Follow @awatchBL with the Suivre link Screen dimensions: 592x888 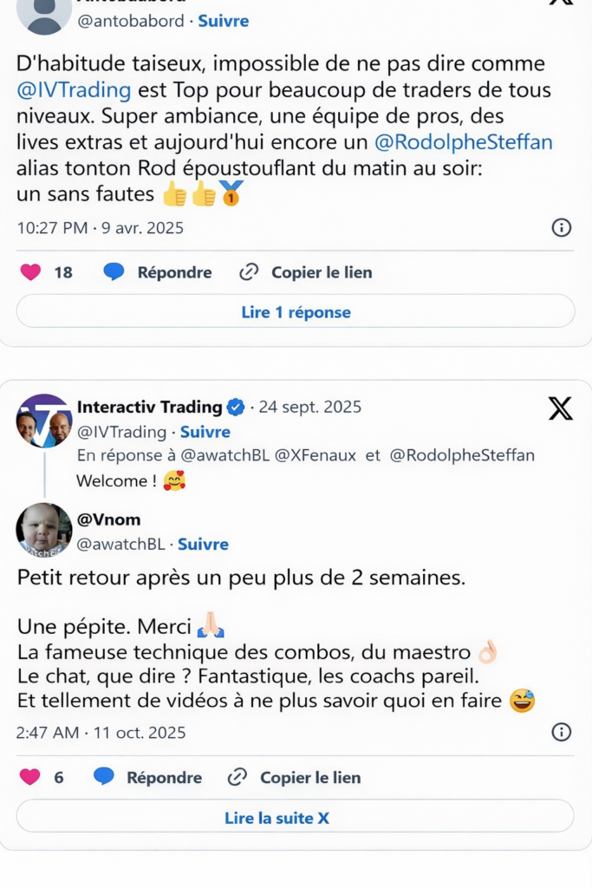pos(203,545)
